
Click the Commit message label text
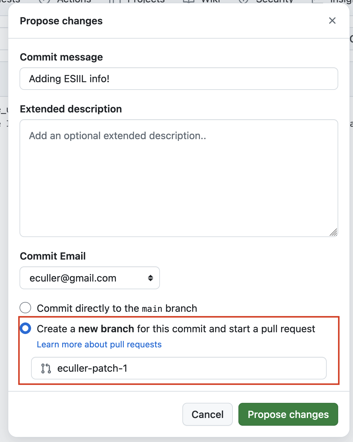coord(61,57)
